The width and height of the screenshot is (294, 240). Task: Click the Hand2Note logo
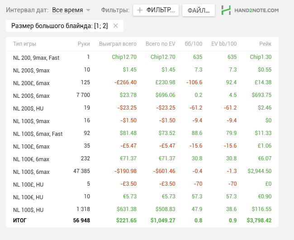pos(250,10)
